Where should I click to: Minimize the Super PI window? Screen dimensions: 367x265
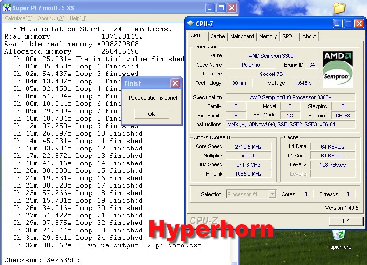click(210, 8)
